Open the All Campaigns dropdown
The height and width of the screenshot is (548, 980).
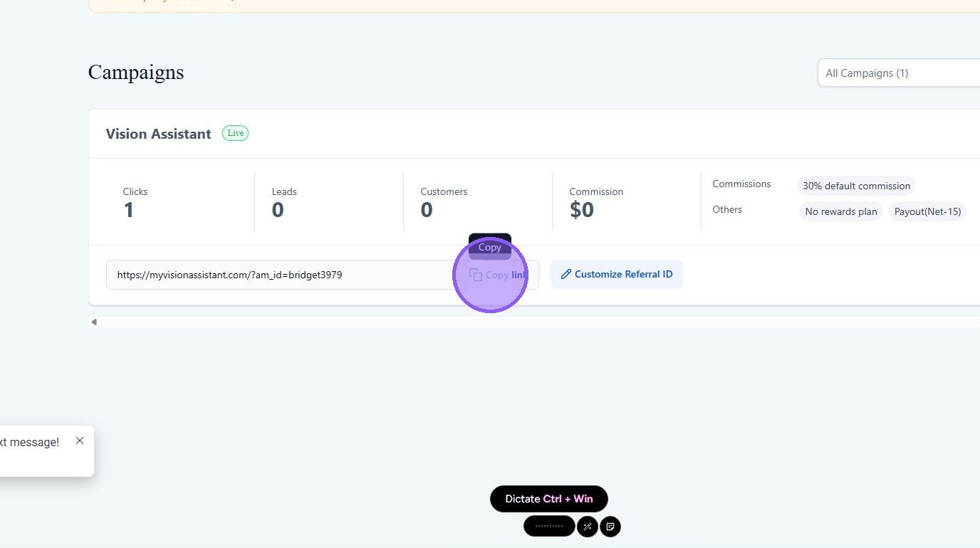[899, 73]
